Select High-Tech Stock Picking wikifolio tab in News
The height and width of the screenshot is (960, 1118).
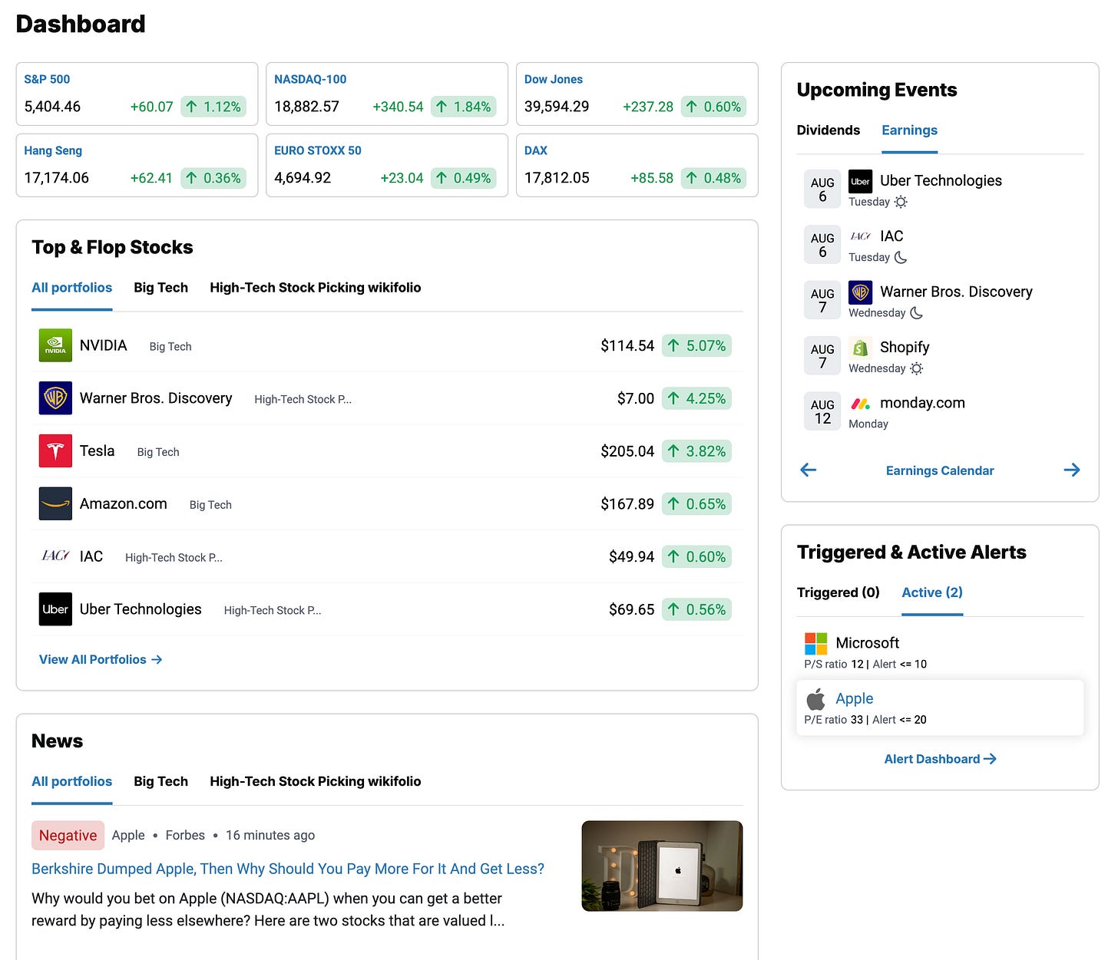pos(315,781)
